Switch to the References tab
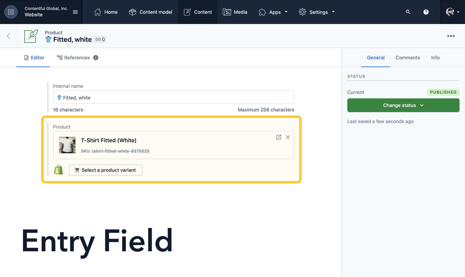The width and height of the screenshot is (465, 277). point(73,58)
